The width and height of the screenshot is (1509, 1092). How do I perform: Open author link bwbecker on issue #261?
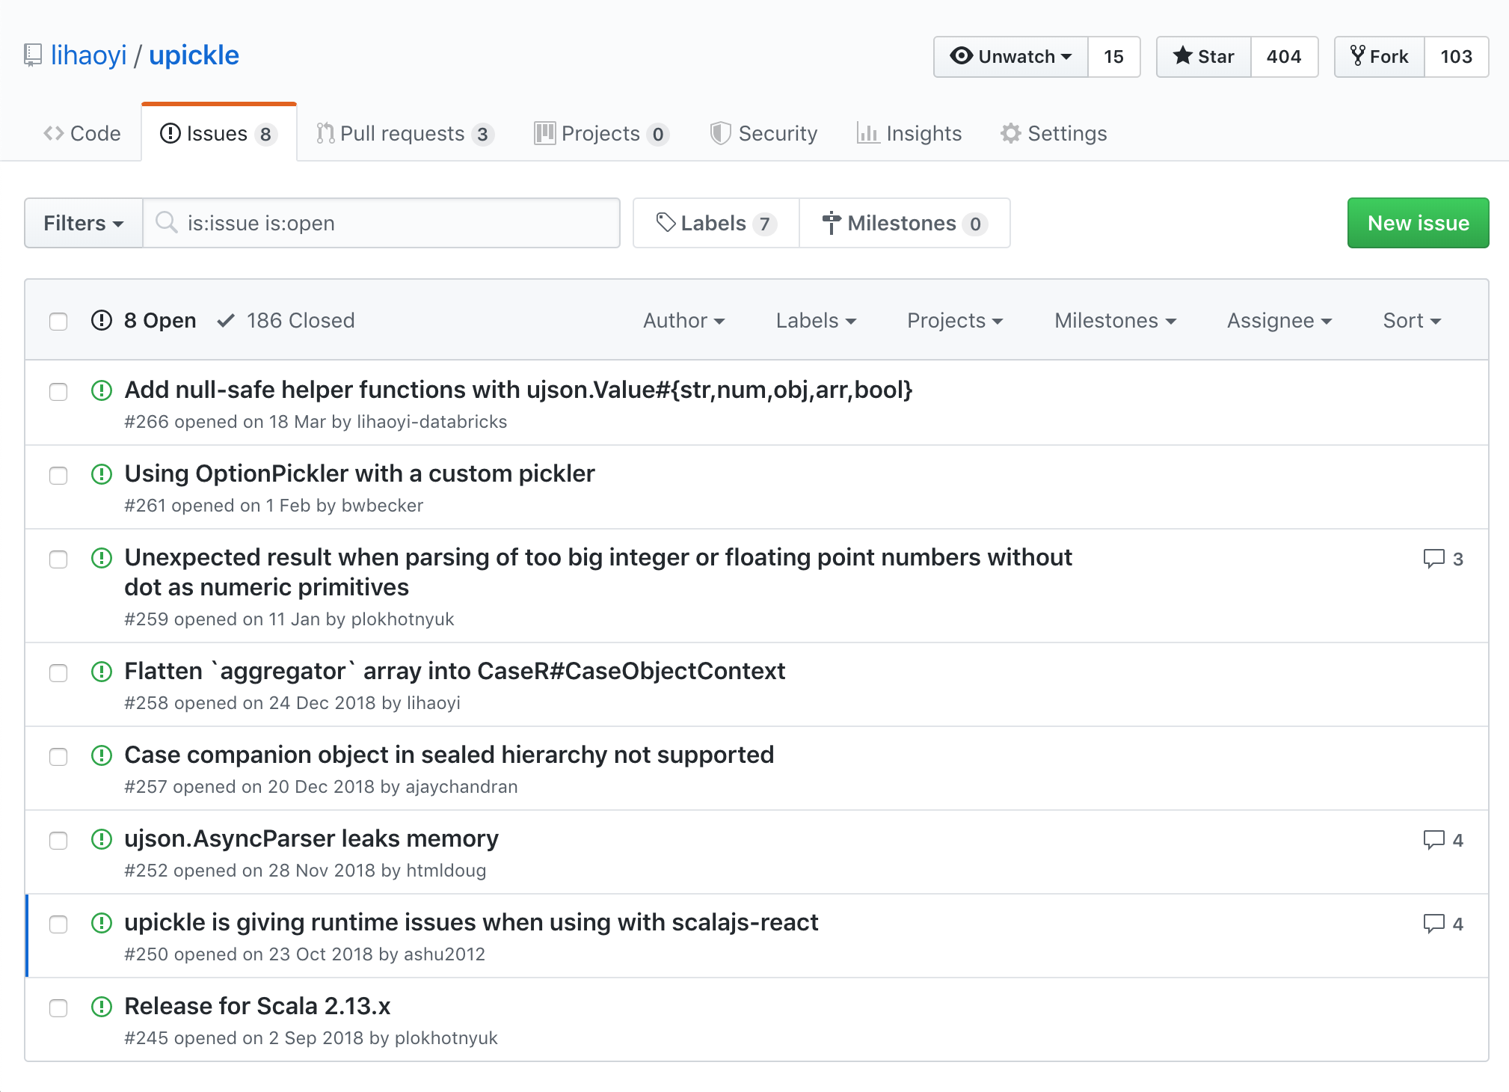(x=382, y=506)
